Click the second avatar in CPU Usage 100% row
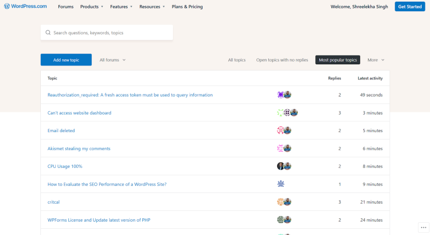Screen dimensions: 430x235 287,166
